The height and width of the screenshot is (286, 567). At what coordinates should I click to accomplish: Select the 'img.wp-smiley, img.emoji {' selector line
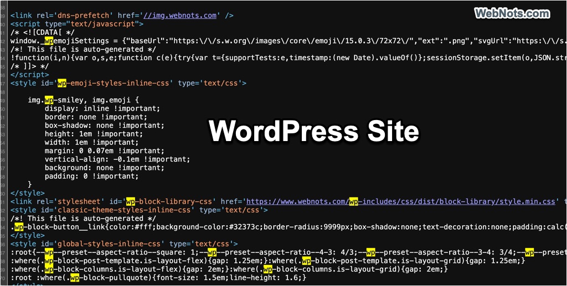pyautogui.click(x=83, y=100)
